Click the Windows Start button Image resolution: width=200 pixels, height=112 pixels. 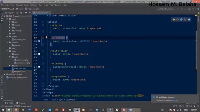(3, 110)
